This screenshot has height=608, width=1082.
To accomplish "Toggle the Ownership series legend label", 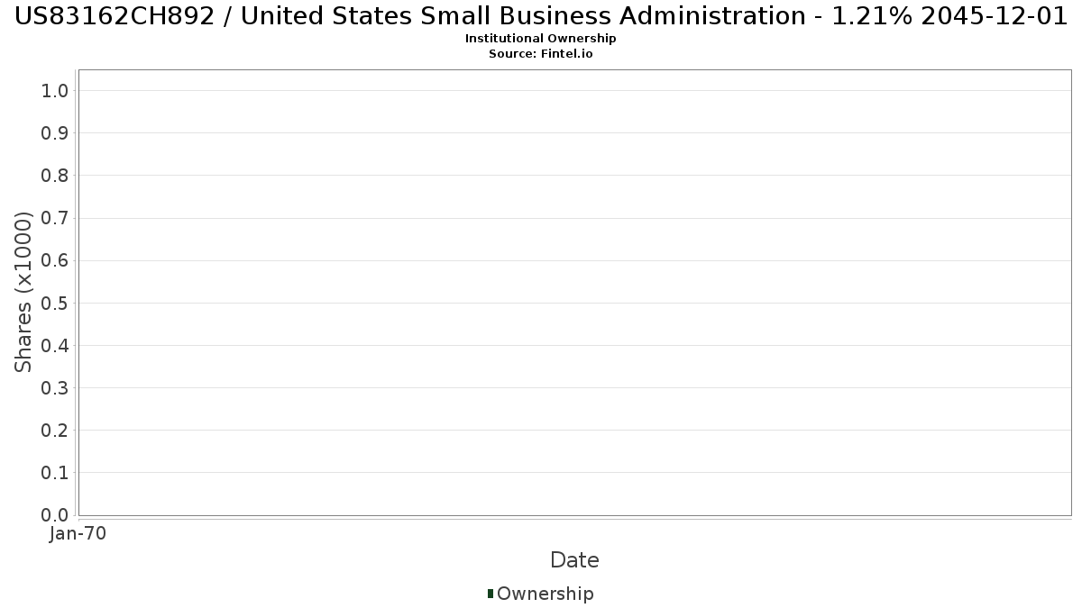I will click(545, 594).
